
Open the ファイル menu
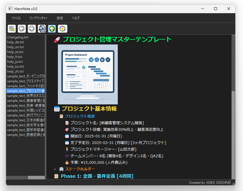click(x=16, y=18)
